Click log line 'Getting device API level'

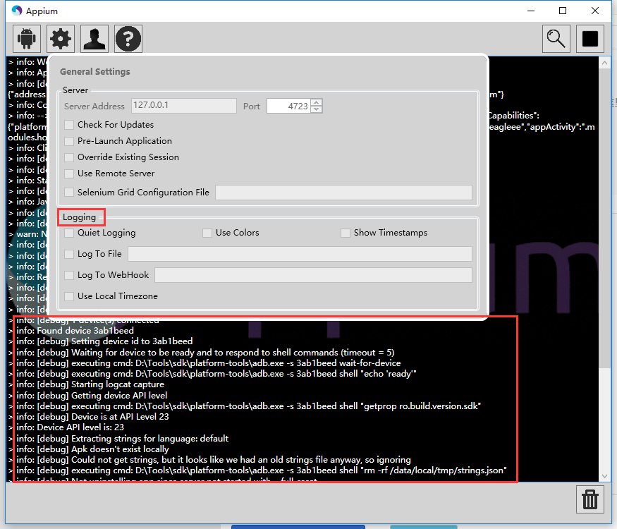92,395
